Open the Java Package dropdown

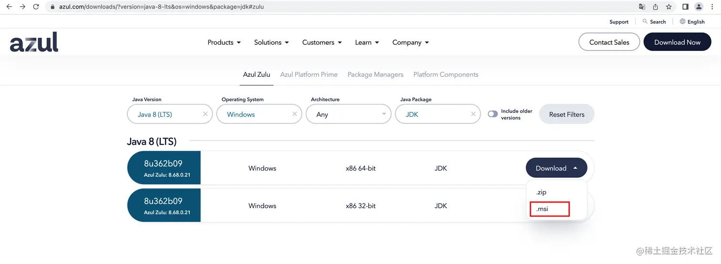pyautogui.click(x=438, y=114)
